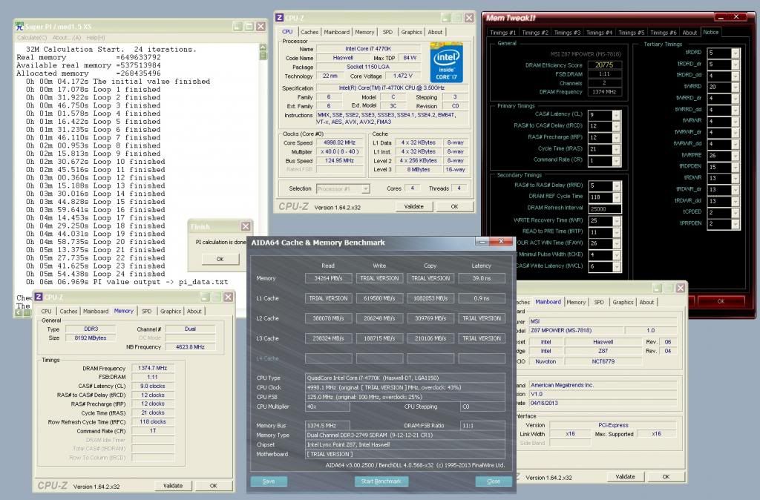
Task: Click the DRAM Frequency value 1374.7 MHz
Action: click(x=153, y=368)
